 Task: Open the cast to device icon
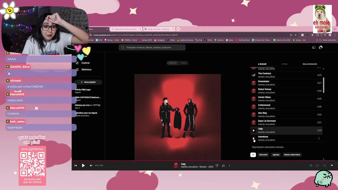314,47
